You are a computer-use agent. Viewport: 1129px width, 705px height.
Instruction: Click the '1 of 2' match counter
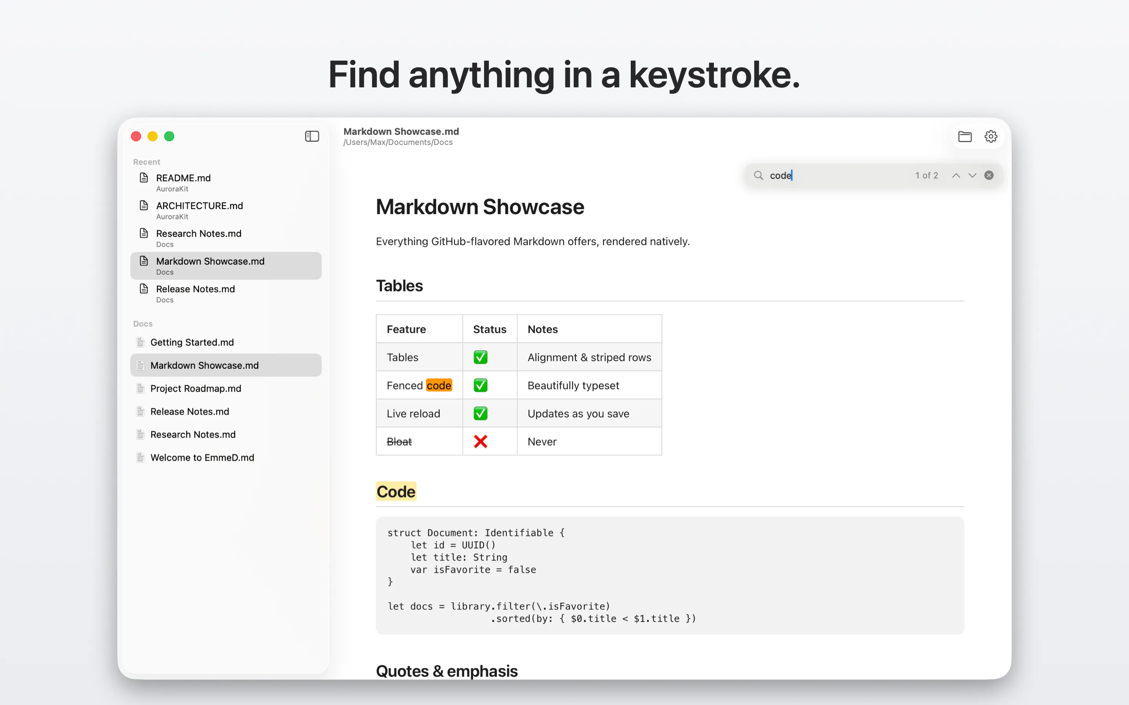(926, 175)
